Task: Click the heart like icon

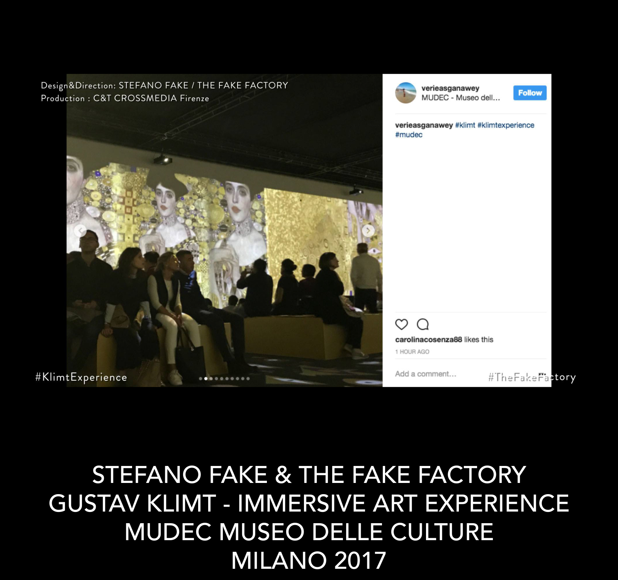Action: pos(401,324)
